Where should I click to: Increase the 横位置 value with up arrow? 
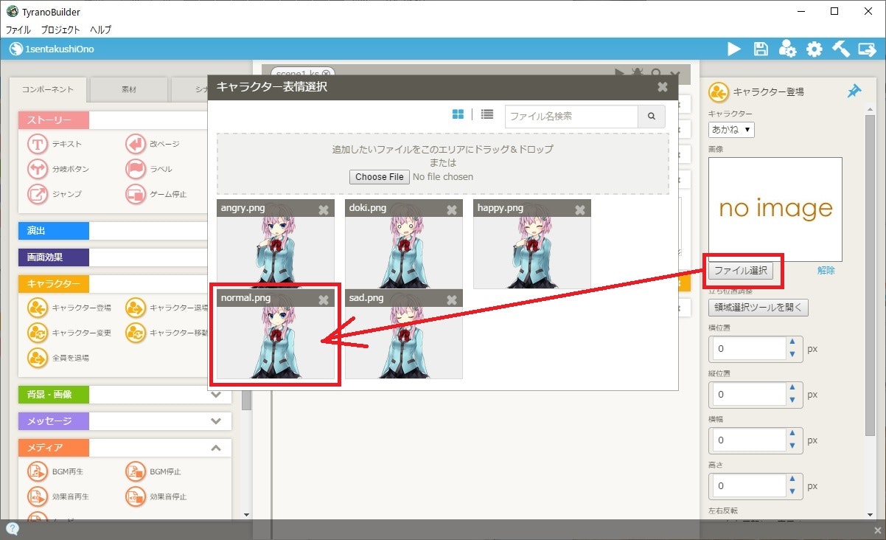coord(792,342)
